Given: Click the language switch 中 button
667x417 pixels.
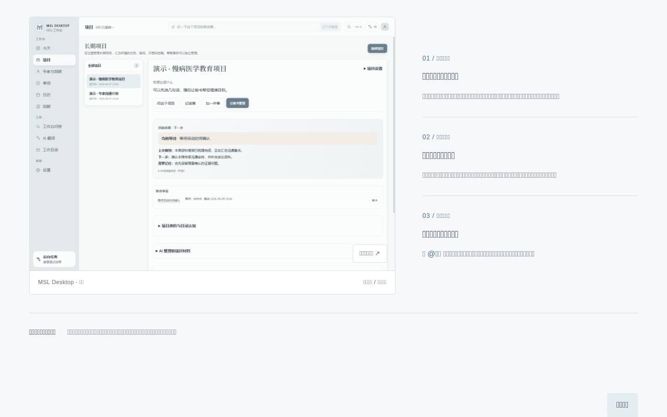Looking at the screenshot, I should tap(373, 27).
